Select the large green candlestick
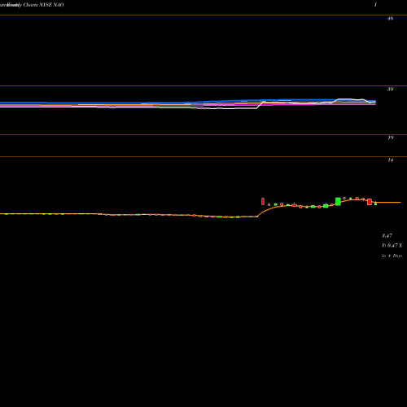Viewport: 407px width, 407px height. coord(338,202)
